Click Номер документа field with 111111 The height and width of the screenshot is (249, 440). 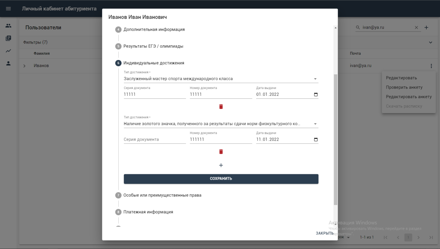click(x=221, y=139)
